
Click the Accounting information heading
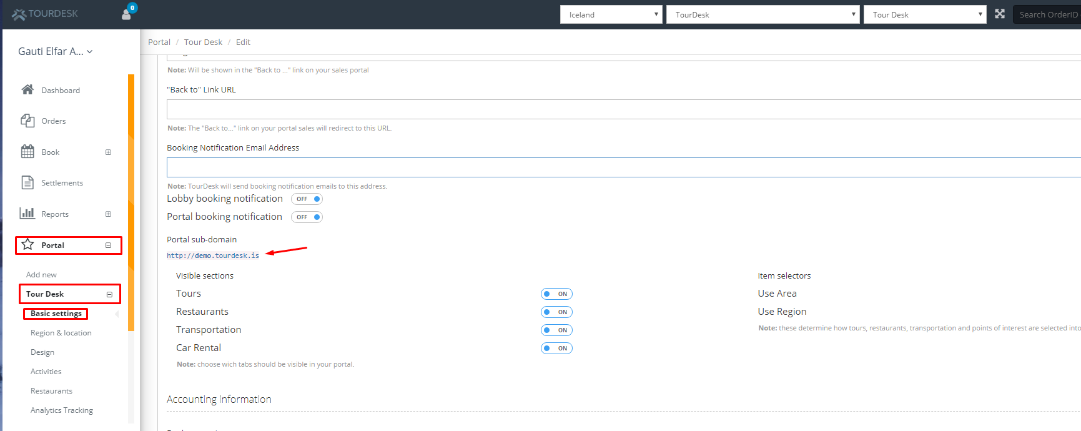pos(219,399)
